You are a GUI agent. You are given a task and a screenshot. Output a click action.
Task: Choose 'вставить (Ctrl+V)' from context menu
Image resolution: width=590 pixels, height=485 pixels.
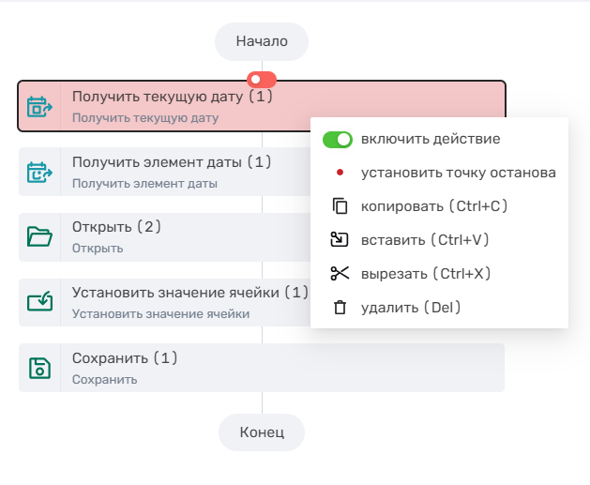pyautogui.click(x=425, y=240)
